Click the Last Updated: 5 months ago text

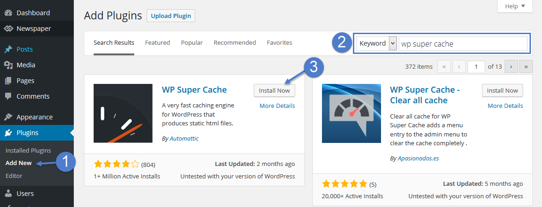(483, 183)
